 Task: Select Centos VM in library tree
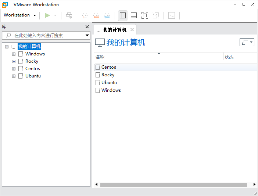click(x=33, y=69)
